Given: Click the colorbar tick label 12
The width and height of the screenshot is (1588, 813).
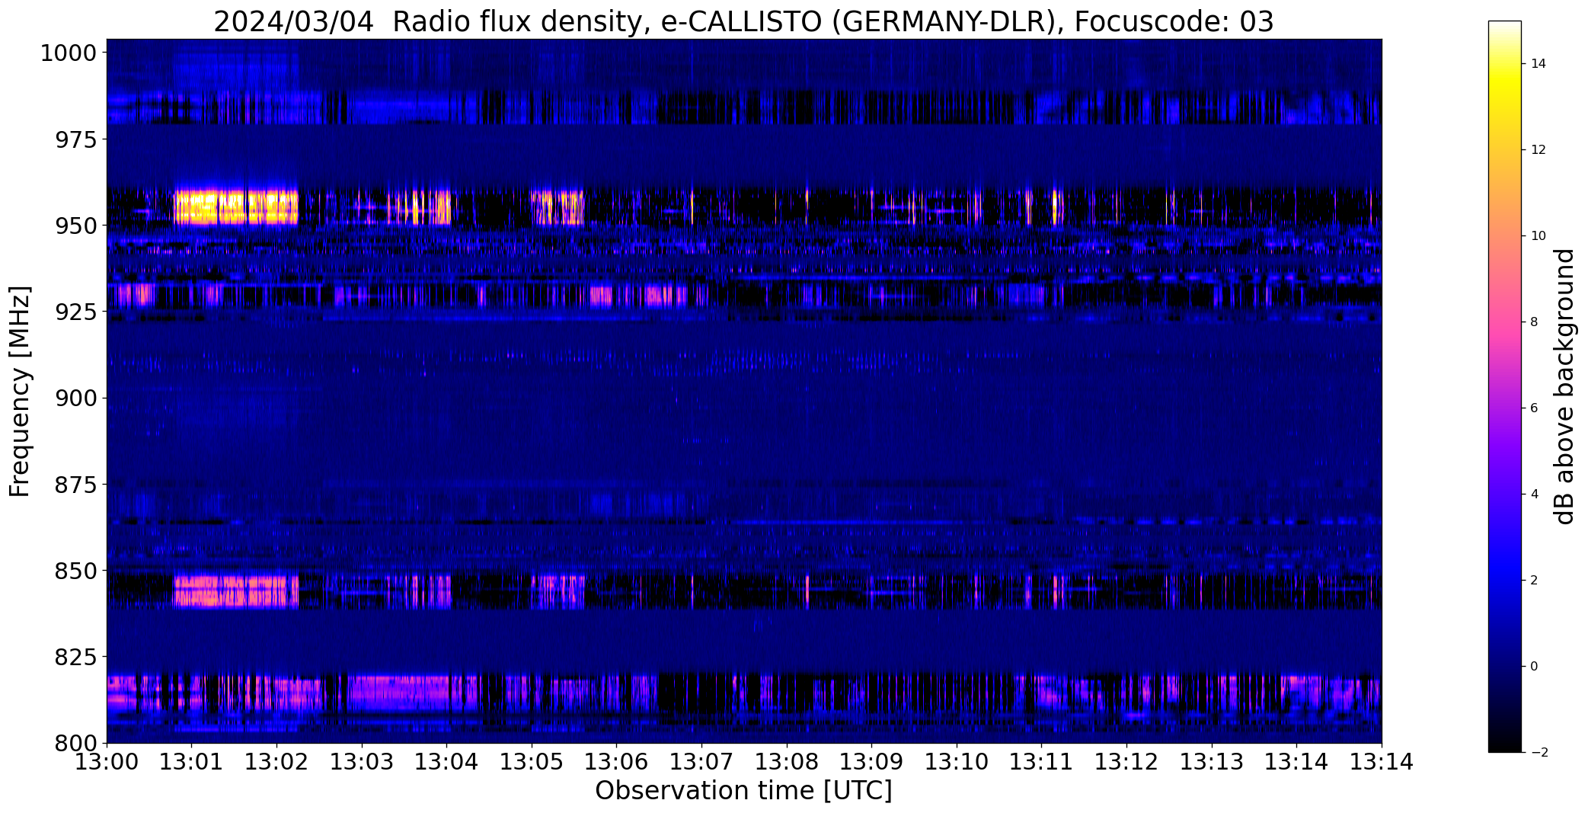Looking at the screenshot, I should point(1538,150).
